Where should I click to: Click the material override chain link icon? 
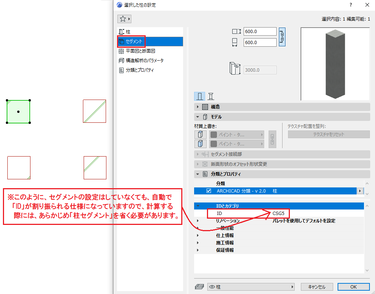pyautogui.click(x=272, y=139)
